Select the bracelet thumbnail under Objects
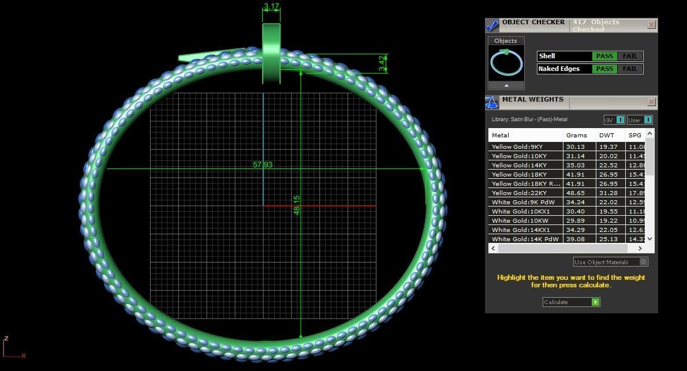The image size is (687, 371). tap(506, 63)
